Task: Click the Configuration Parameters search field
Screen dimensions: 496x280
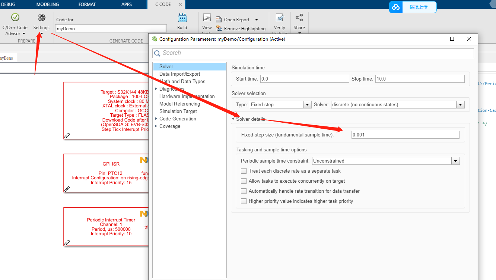Action: tap(313, 53)
